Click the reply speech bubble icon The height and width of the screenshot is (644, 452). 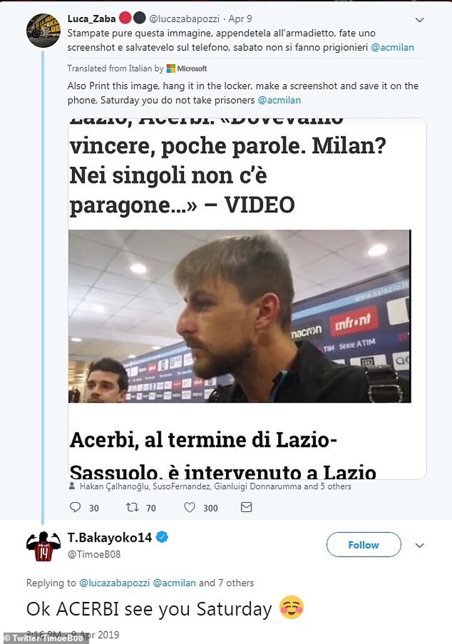(75, 507)
